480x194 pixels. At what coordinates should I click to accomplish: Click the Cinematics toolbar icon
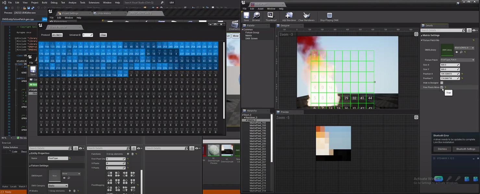tap(234, 26)
